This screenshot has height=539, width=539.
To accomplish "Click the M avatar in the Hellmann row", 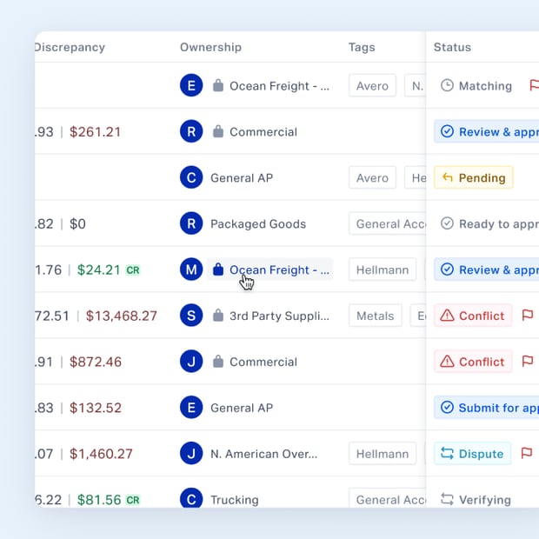I will (191, 269).
